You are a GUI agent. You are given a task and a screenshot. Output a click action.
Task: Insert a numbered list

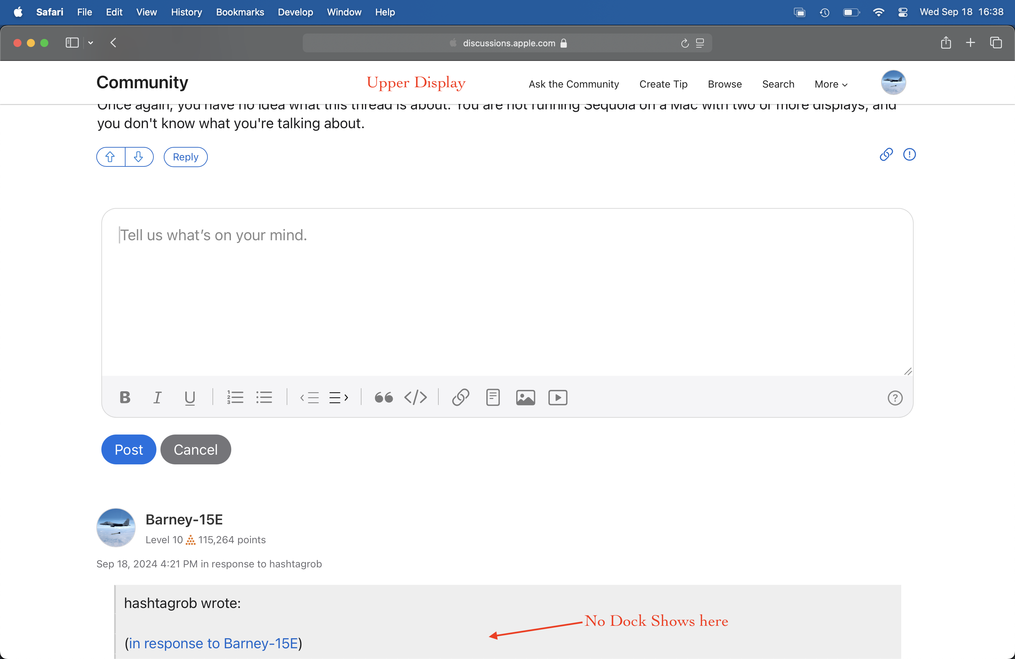click(235, 397)
